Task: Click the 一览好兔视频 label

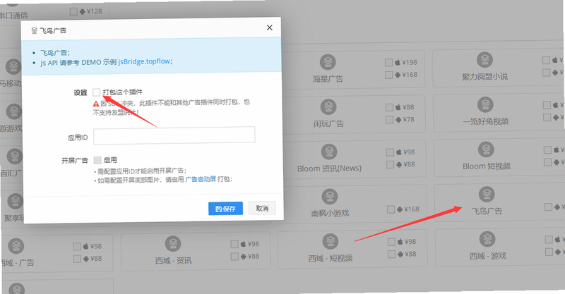Action: (486, 122)
